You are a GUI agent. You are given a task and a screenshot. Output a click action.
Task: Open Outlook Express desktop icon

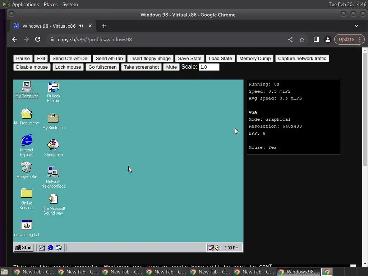[x=54, y=92]
